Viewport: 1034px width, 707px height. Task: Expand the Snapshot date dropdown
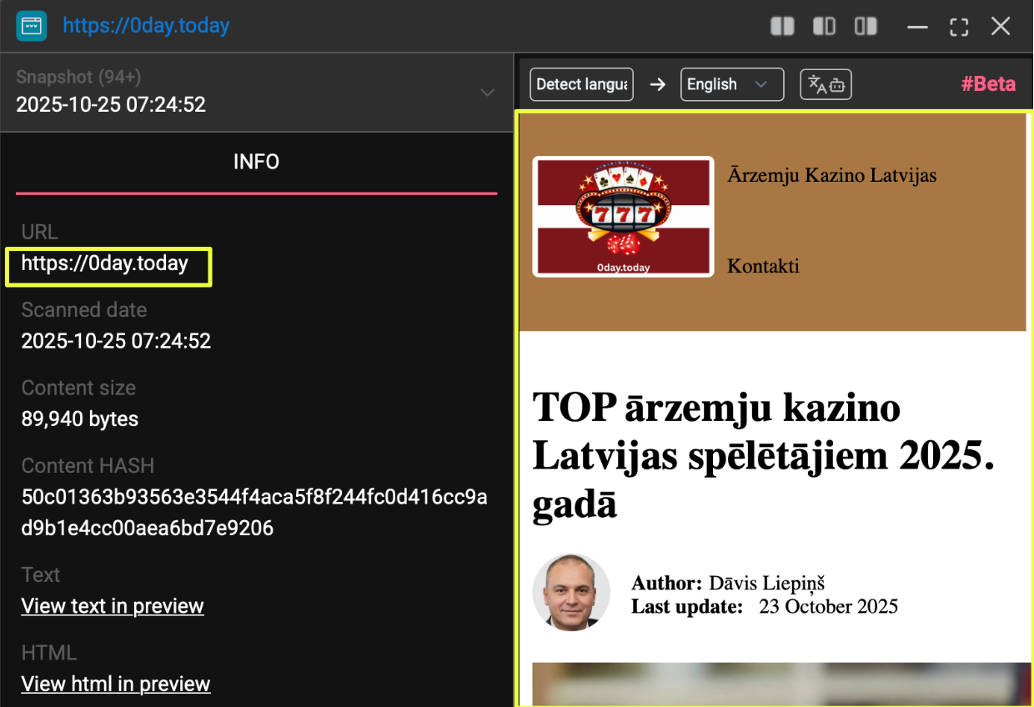488,93
